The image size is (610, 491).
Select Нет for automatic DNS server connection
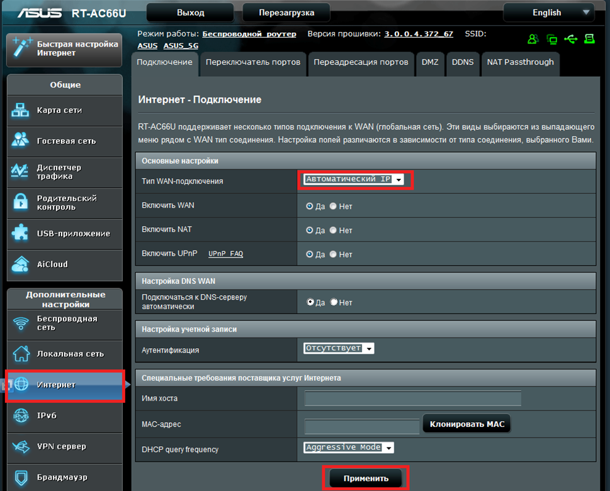coord(334,302)
